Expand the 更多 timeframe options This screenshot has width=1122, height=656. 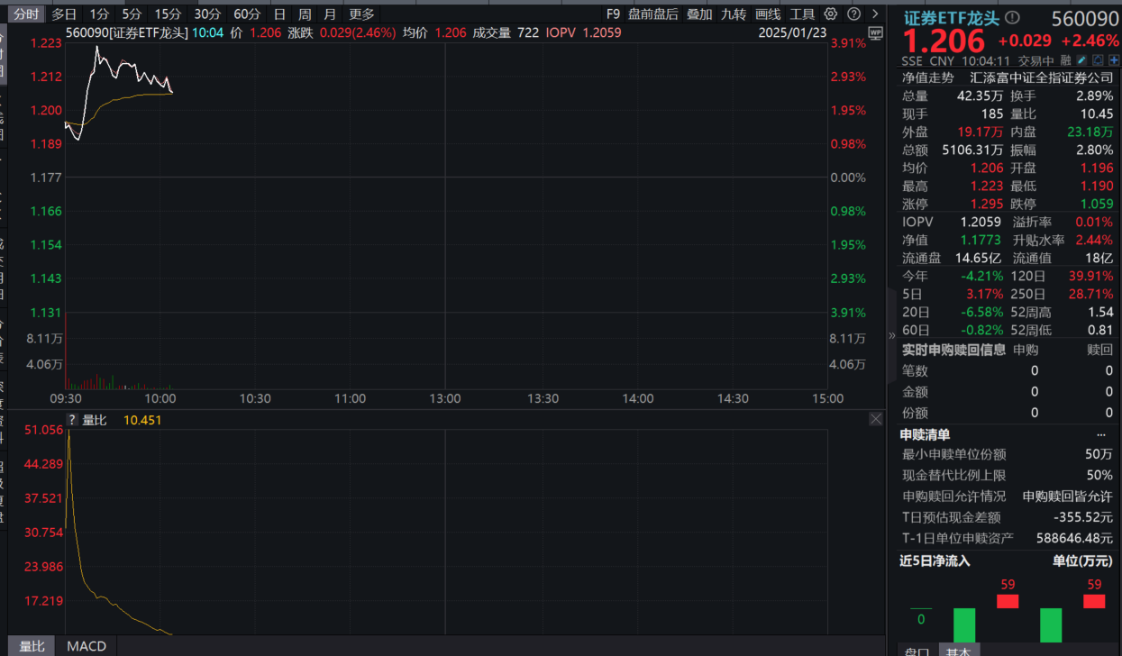[x=361, y=14]
